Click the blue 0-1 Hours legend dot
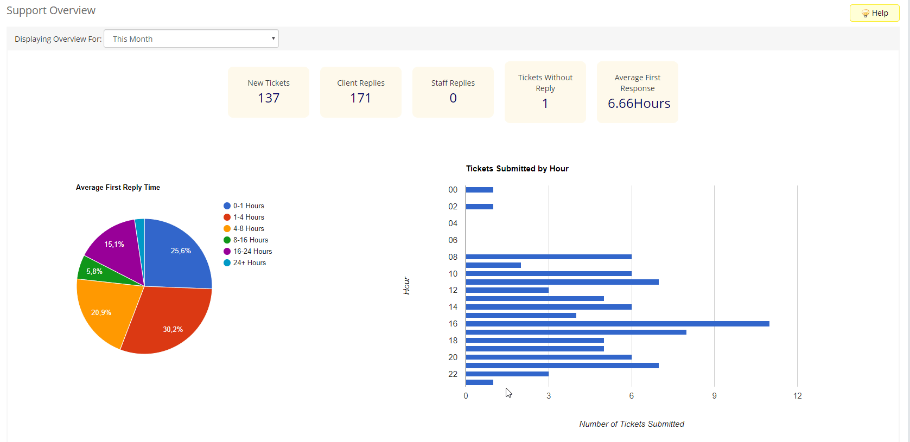Image resolution: width=910 pixels, height=442 pixels. click(227, 206)
